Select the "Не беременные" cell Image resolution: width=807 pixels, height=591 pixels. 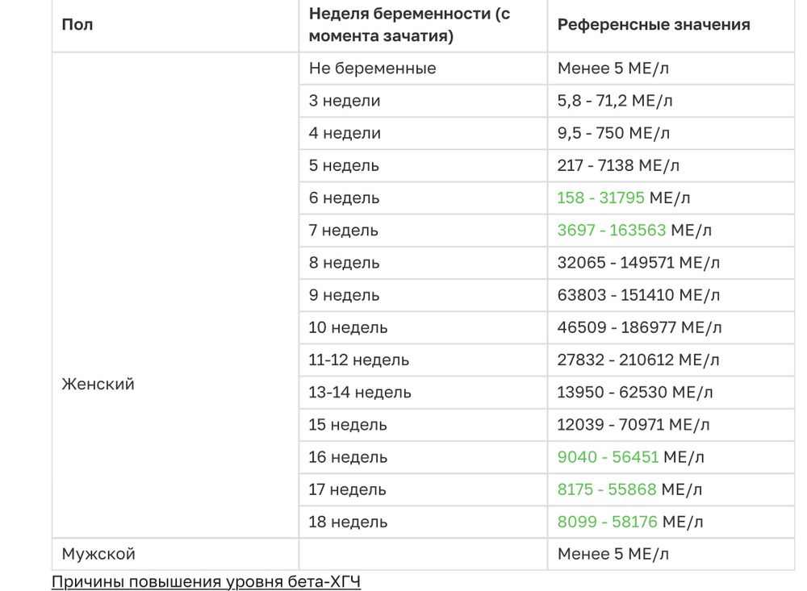coord(372,69)
